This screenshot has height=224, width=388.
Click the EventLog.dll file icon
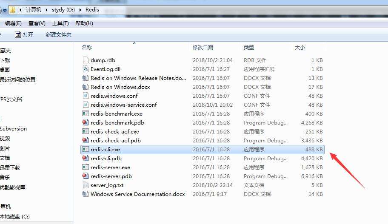pos(86,69)
